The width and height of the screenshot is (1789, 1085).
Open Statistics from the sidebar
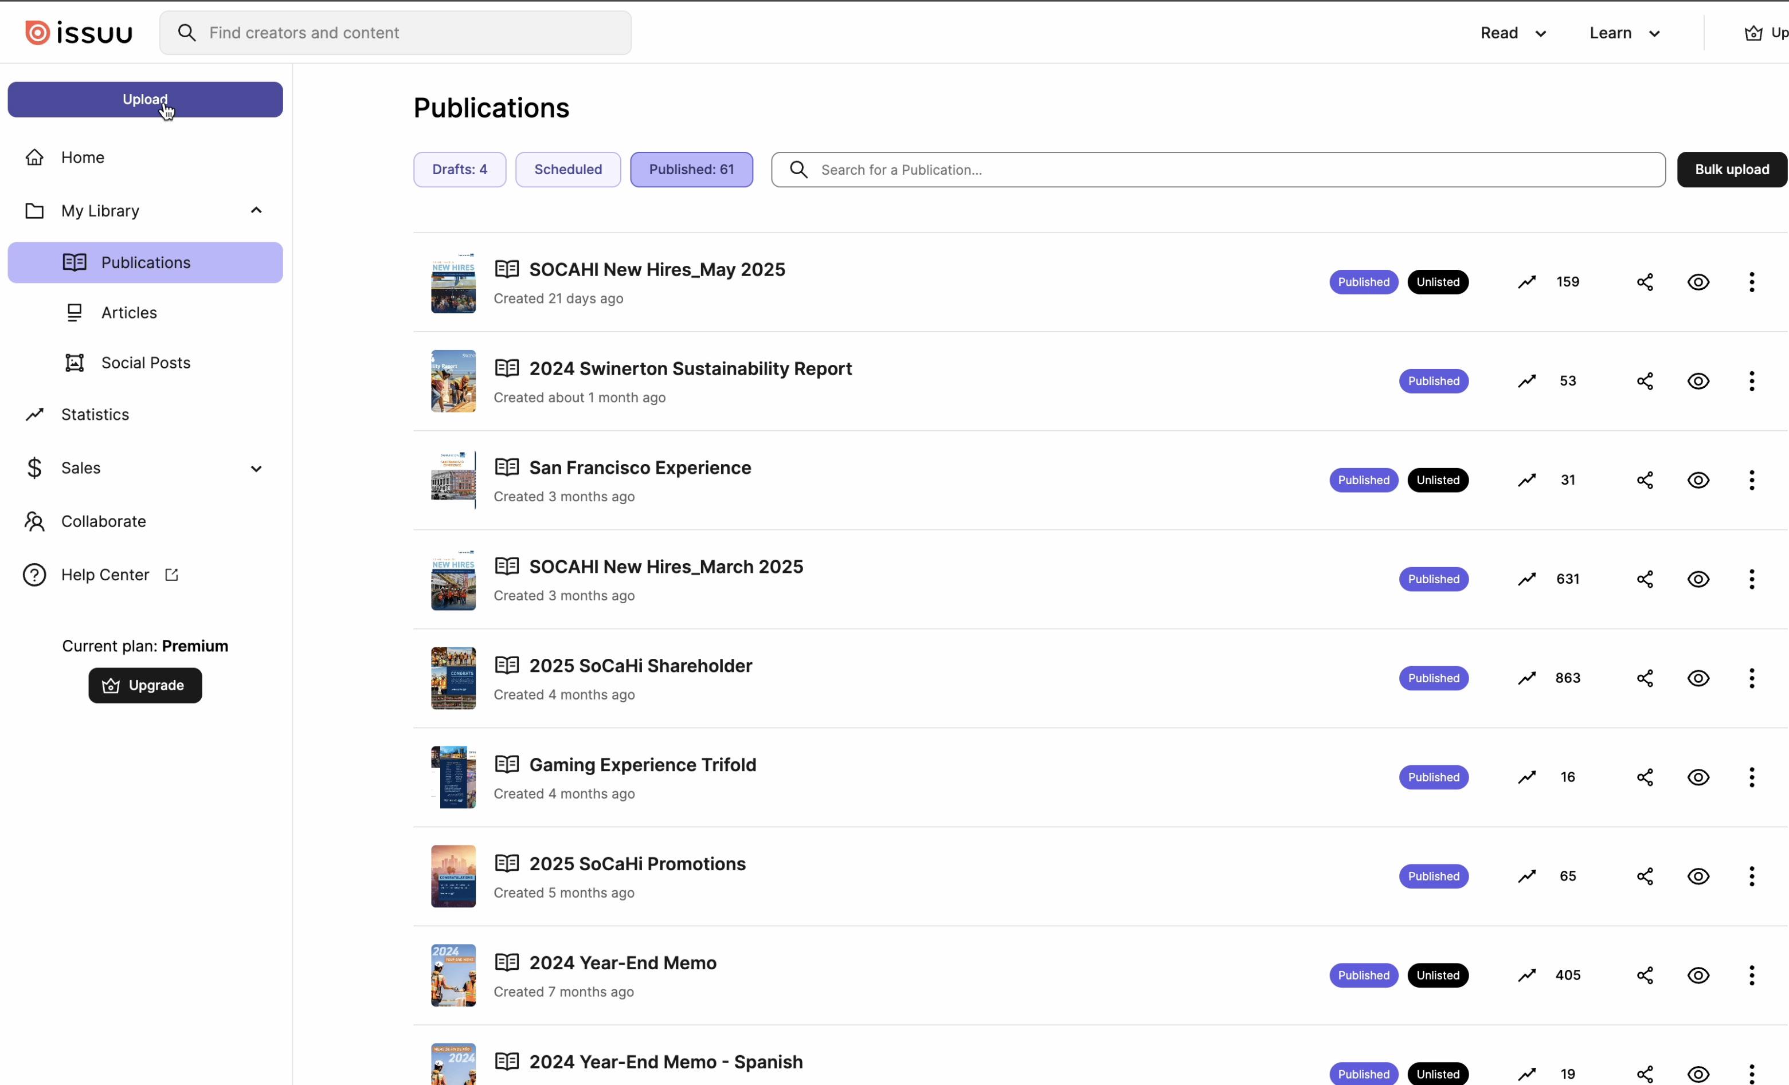[95, 414]
